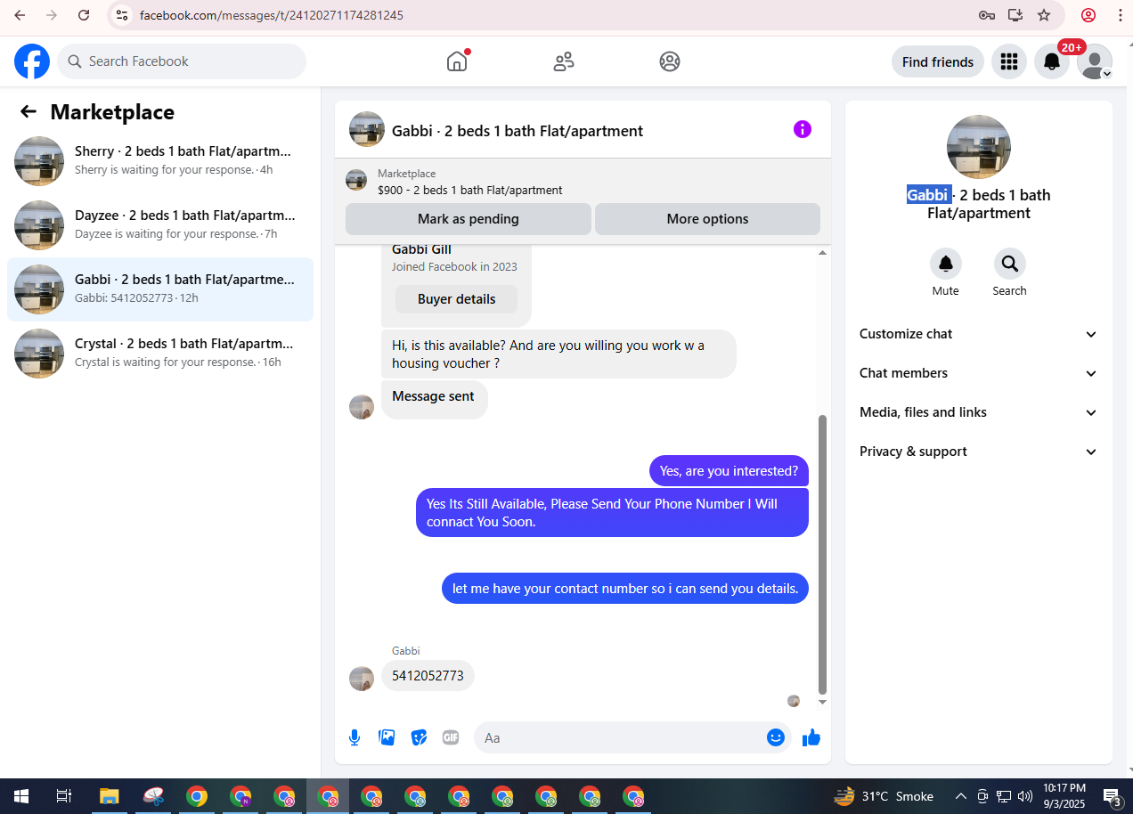Viewport: 1133px width, 814px height.
Task: Choose a sticker icon
Action: pos(419,737)
